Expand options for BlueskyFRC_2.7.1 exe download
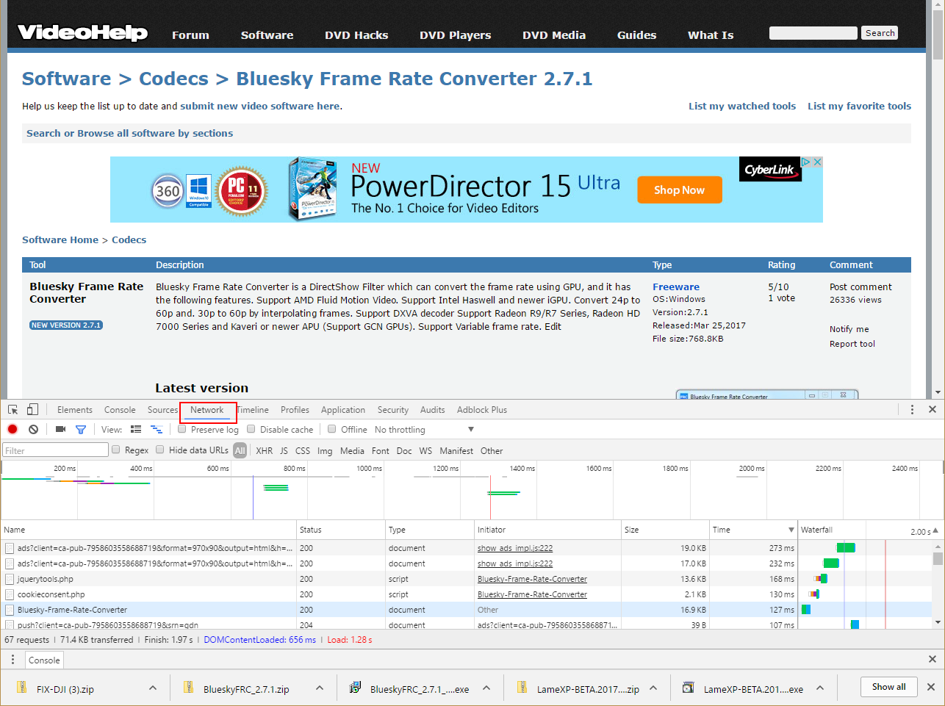The width and height of the screenshot is (945, 706). (x=486, y=688)
